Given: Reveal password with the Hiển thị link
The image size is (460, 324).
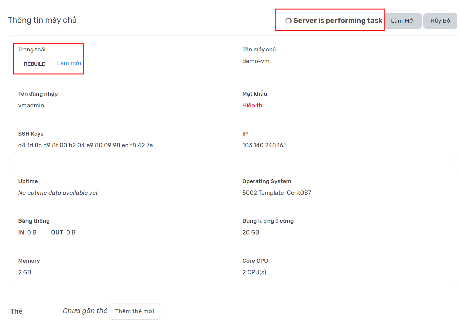Looking at the screenshot, I should pos(253,105).
